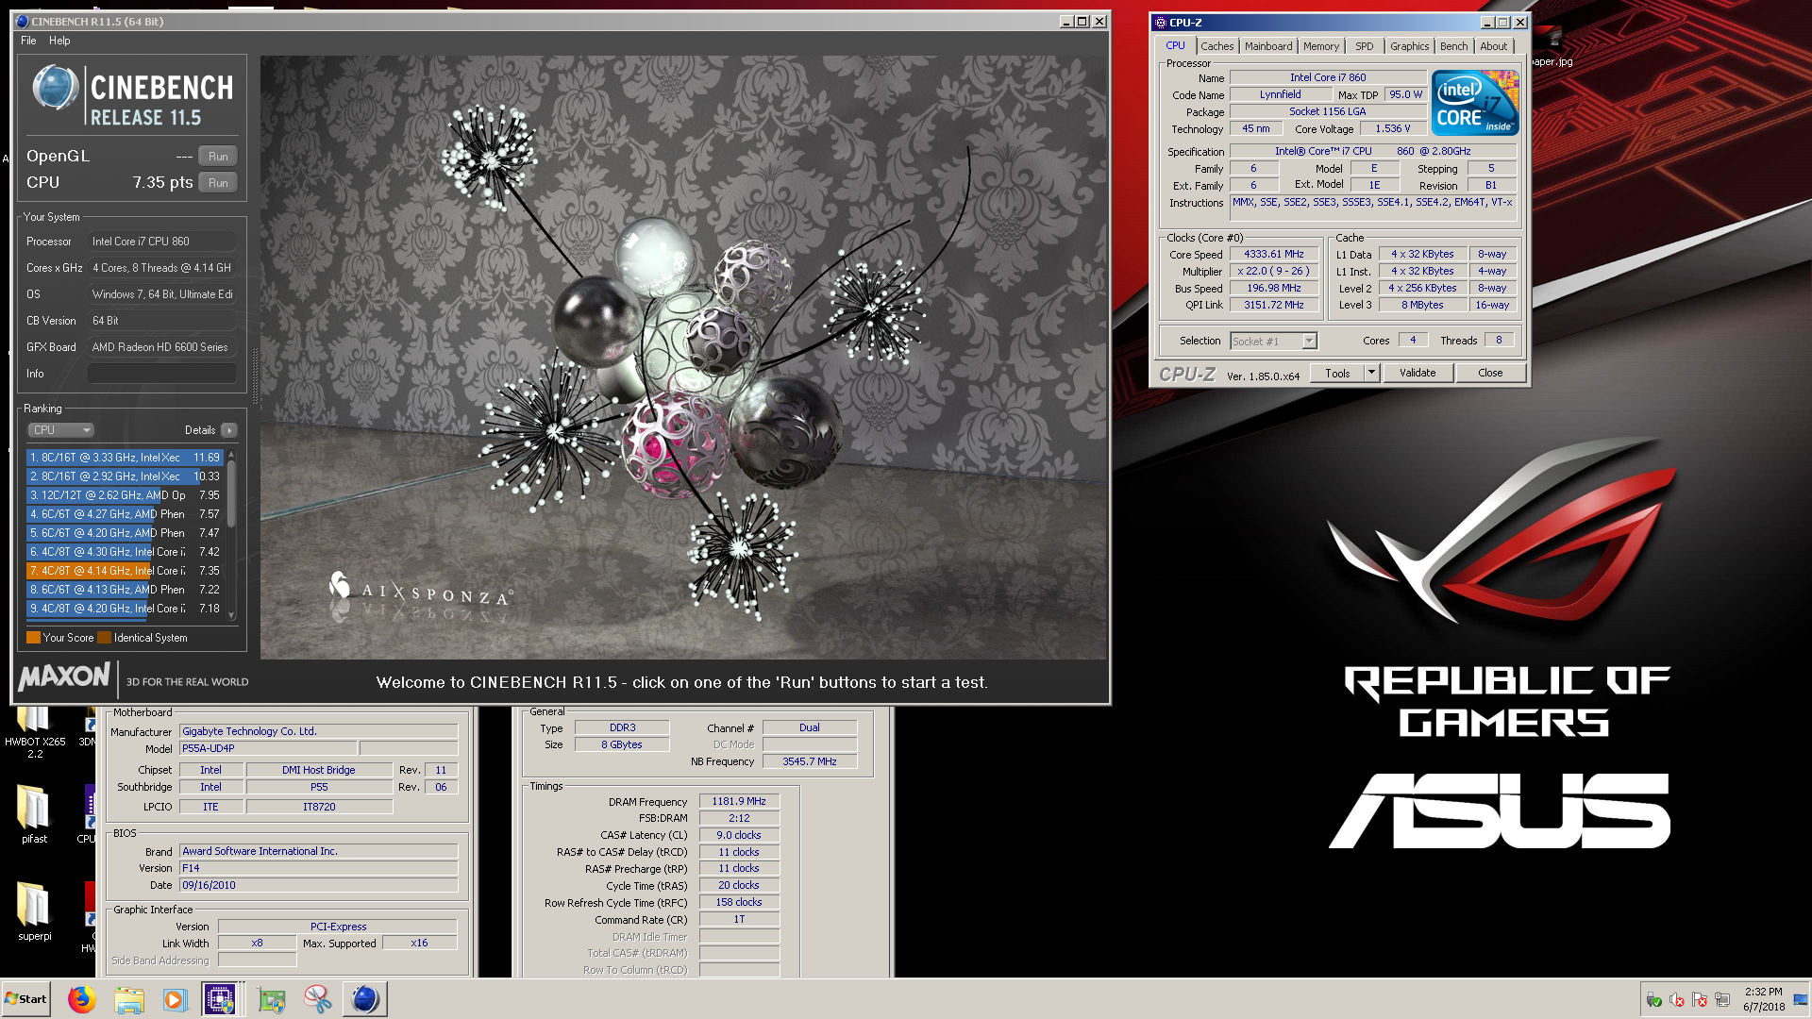Click the Cinebench title bar icon
Viewport: 1812px width, 1019px height.
[x=22, y=21]
